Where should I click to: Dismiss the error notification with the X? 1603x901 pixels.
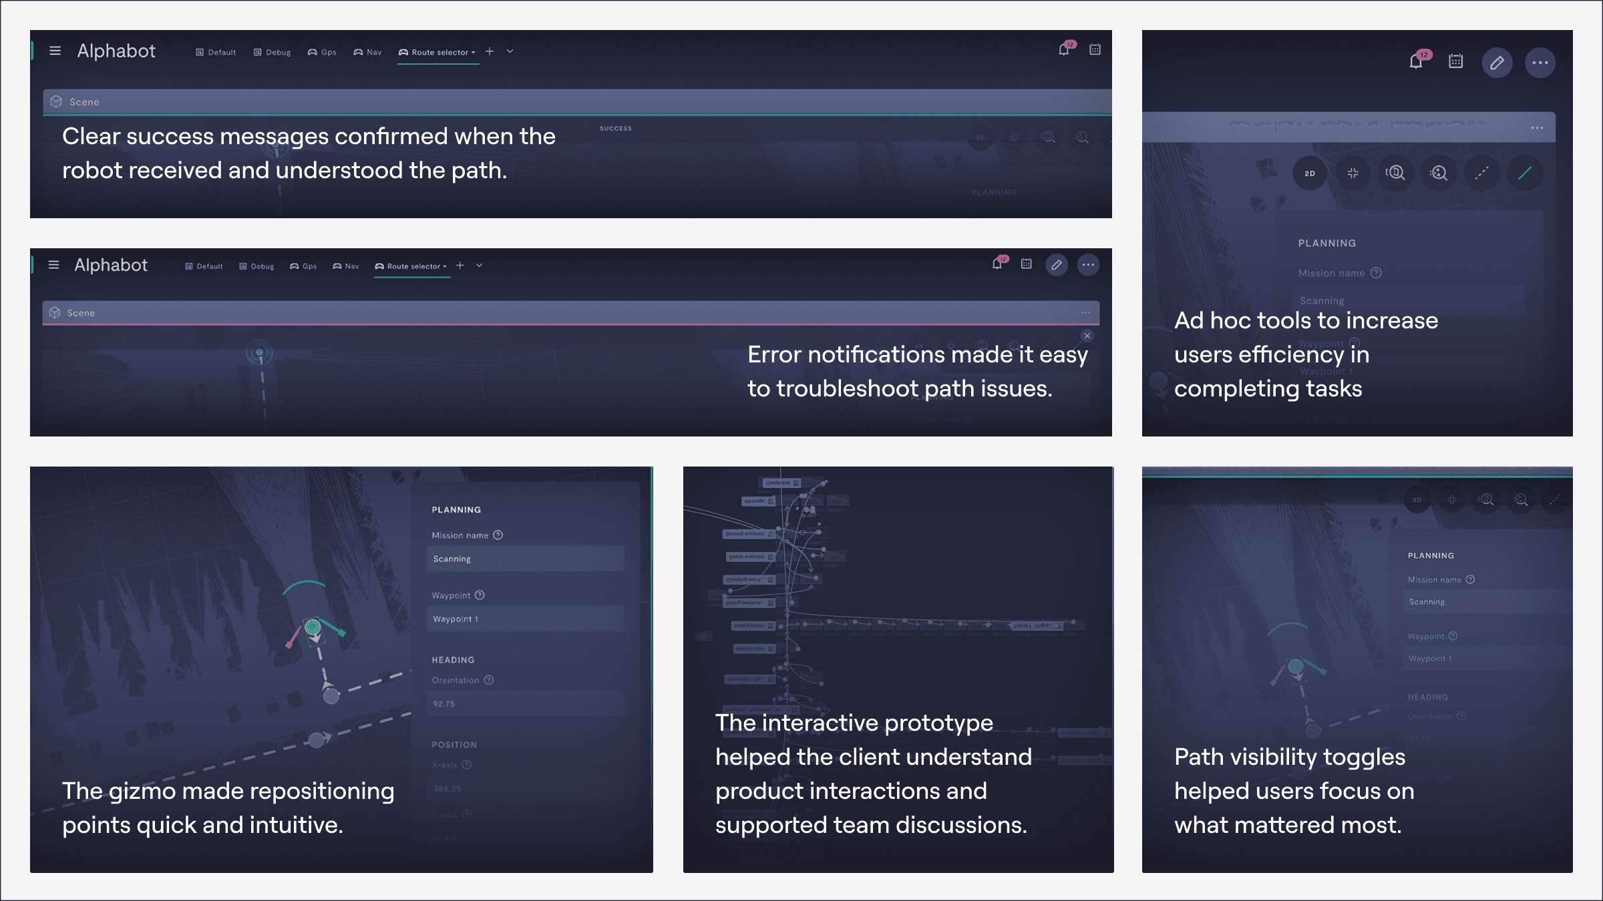(1087, 336)
